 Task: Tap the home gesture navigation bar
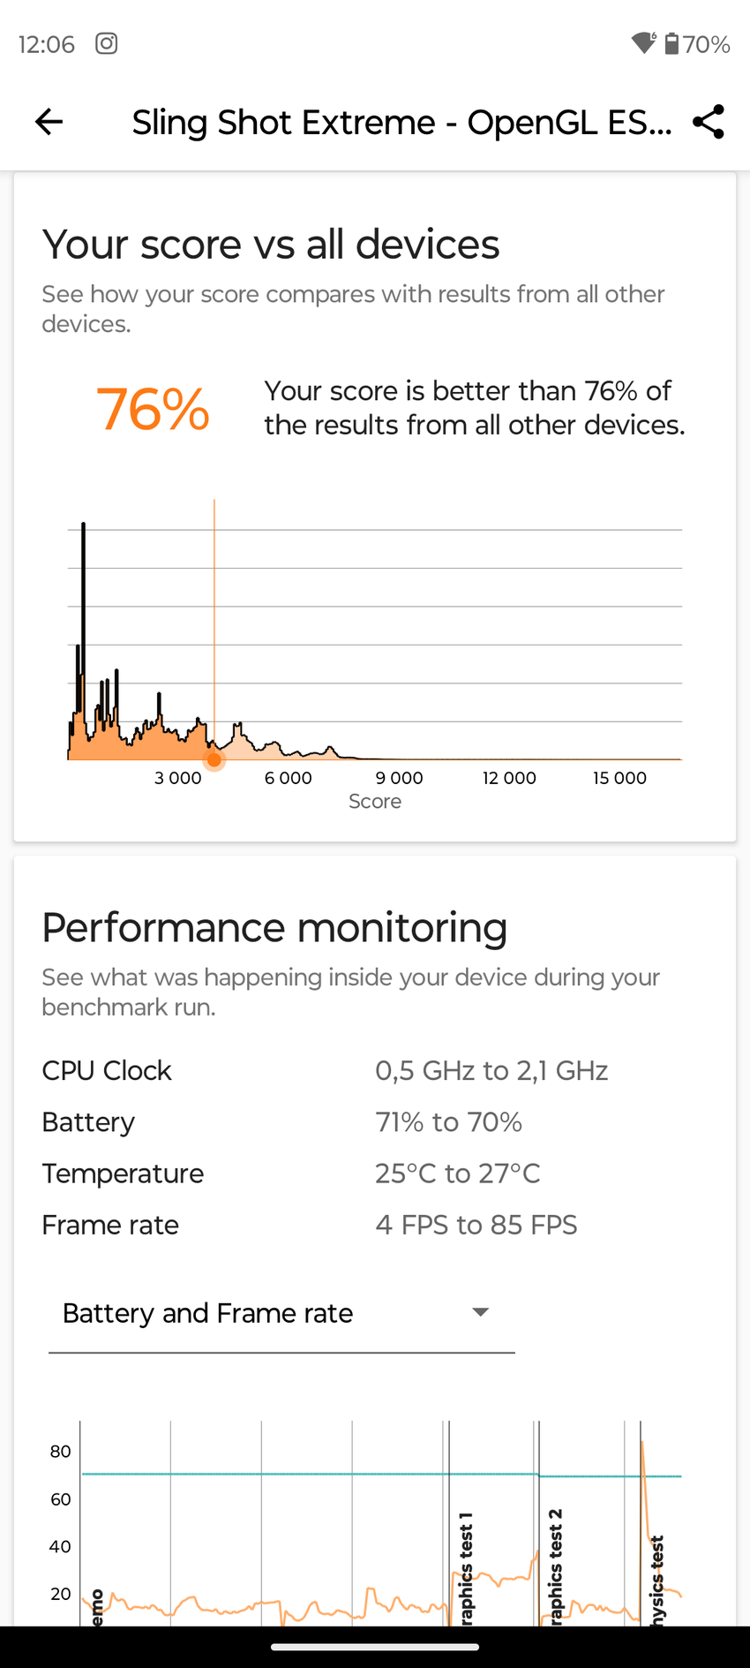click(x=375, y=1647)
